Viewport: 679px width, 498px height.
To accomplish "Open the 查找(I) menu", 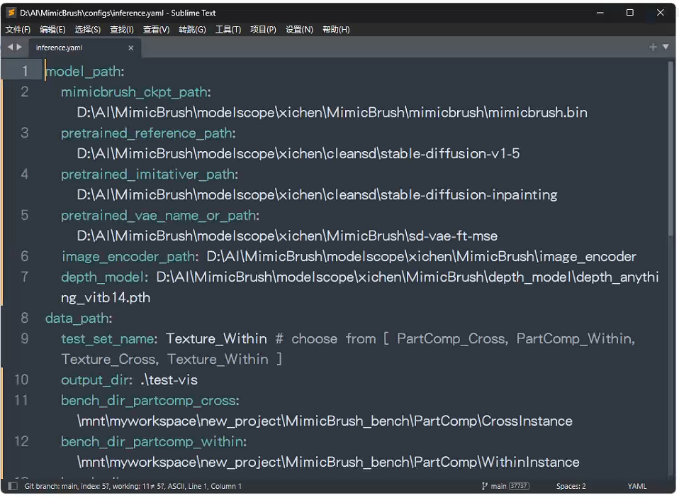I will pyautogui.click(x=122, y=30).
